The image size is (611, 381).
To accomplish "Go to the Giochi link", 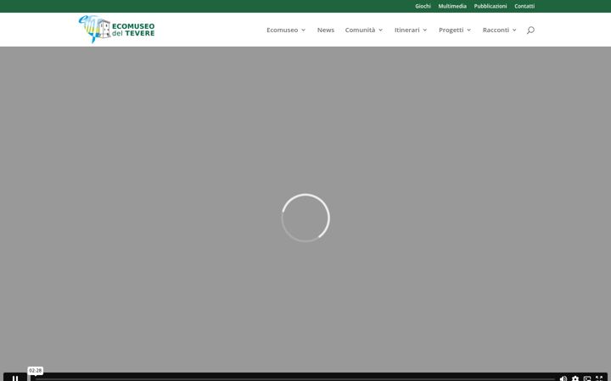I will coord(423,6).
